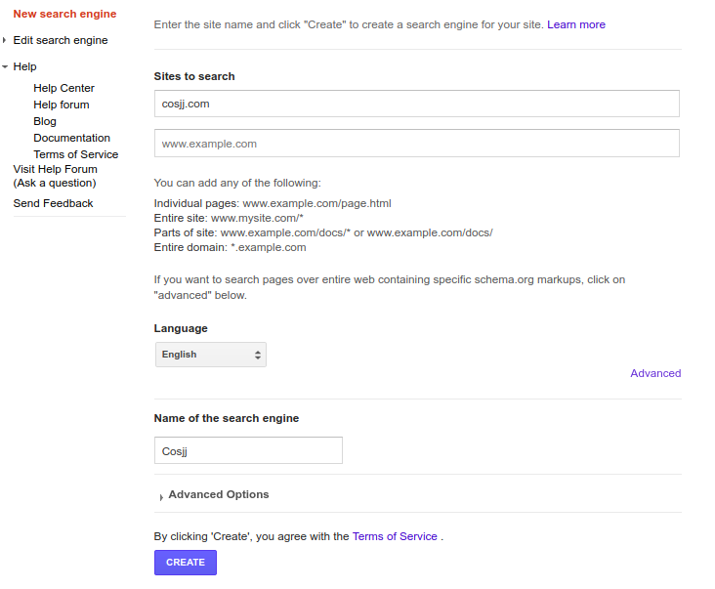Image resolution: width=715 pixels, height=589 pixels.
Task: Open Terms of Service in sidebar
Action: (x=75, y=154)
